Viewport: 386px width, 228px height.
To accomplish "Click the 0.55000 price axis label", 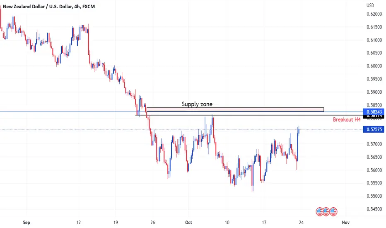I will (x=374, y=196).
